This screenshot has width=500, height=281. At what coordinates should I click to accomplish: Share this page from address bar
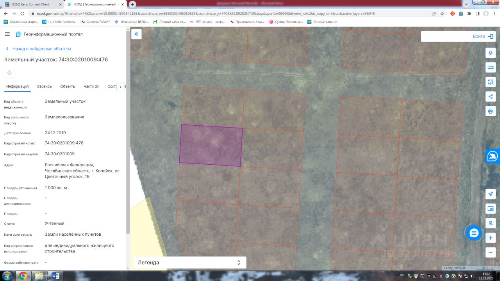(x=434, y=13)
